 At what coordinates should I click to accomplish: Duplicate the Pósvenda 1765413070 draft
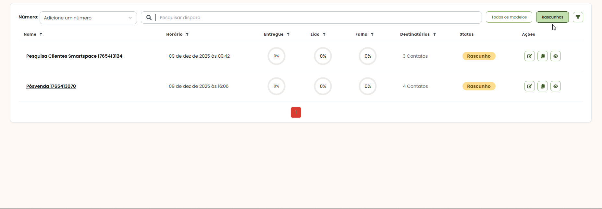click(x=542, y=86)
